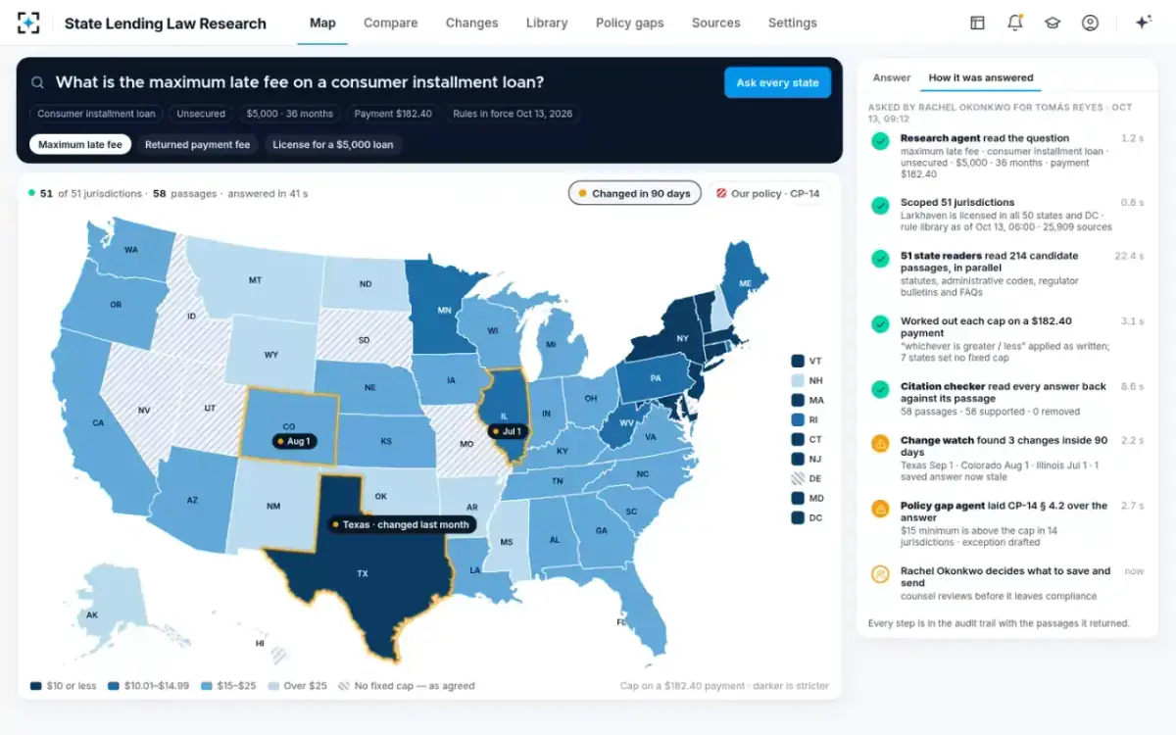Open the Library tab
The height and width of the screenshot is (735, 1176).
tap(547, 23)
